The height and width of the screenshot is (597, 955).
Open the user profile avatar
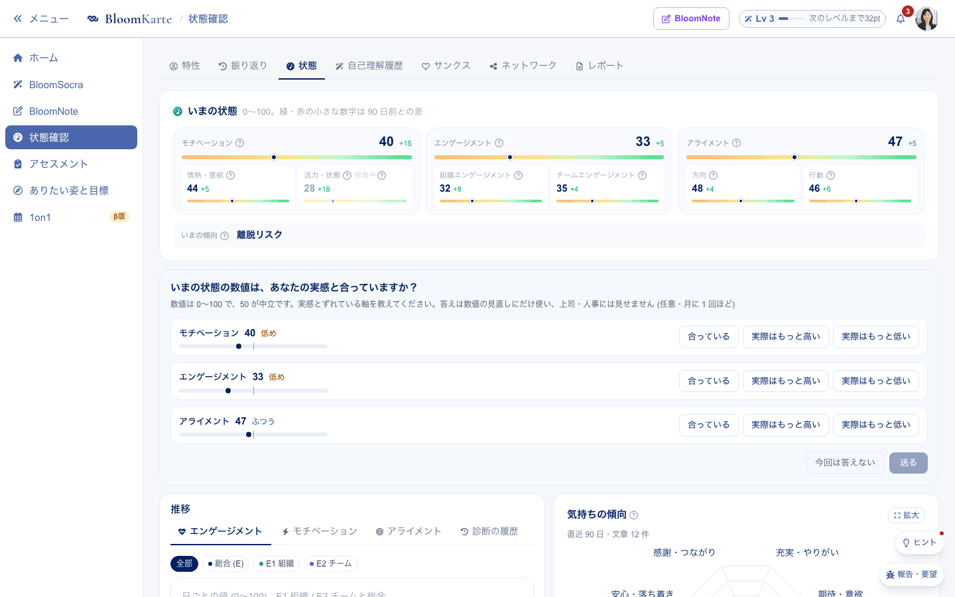[926, 19]
